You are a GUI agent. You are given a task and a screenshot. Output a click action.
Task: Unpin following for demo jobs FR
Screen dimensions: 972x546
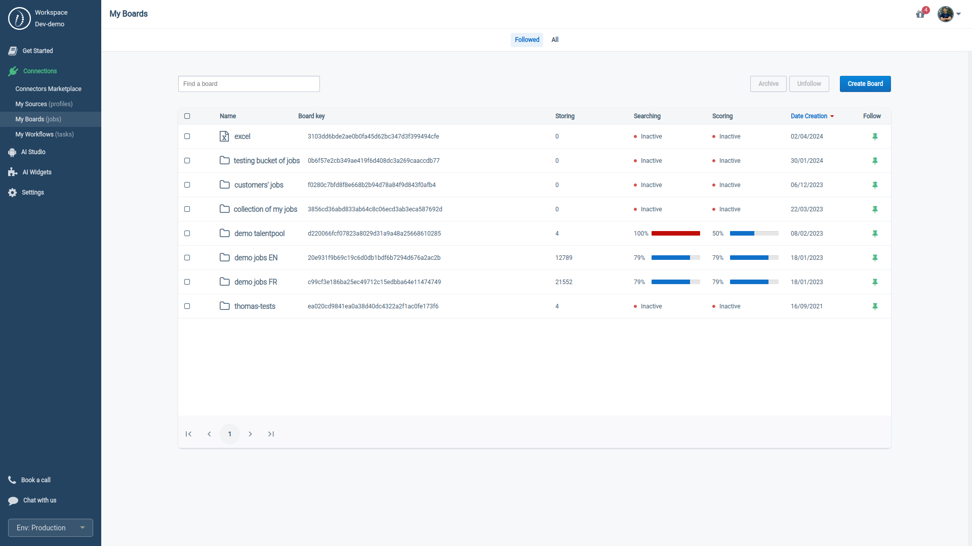[875, 282]
